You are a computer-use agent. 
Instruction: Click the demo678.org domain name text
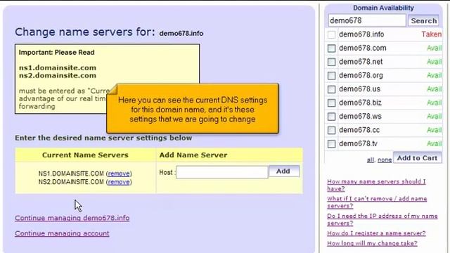(x=361, y=75)
